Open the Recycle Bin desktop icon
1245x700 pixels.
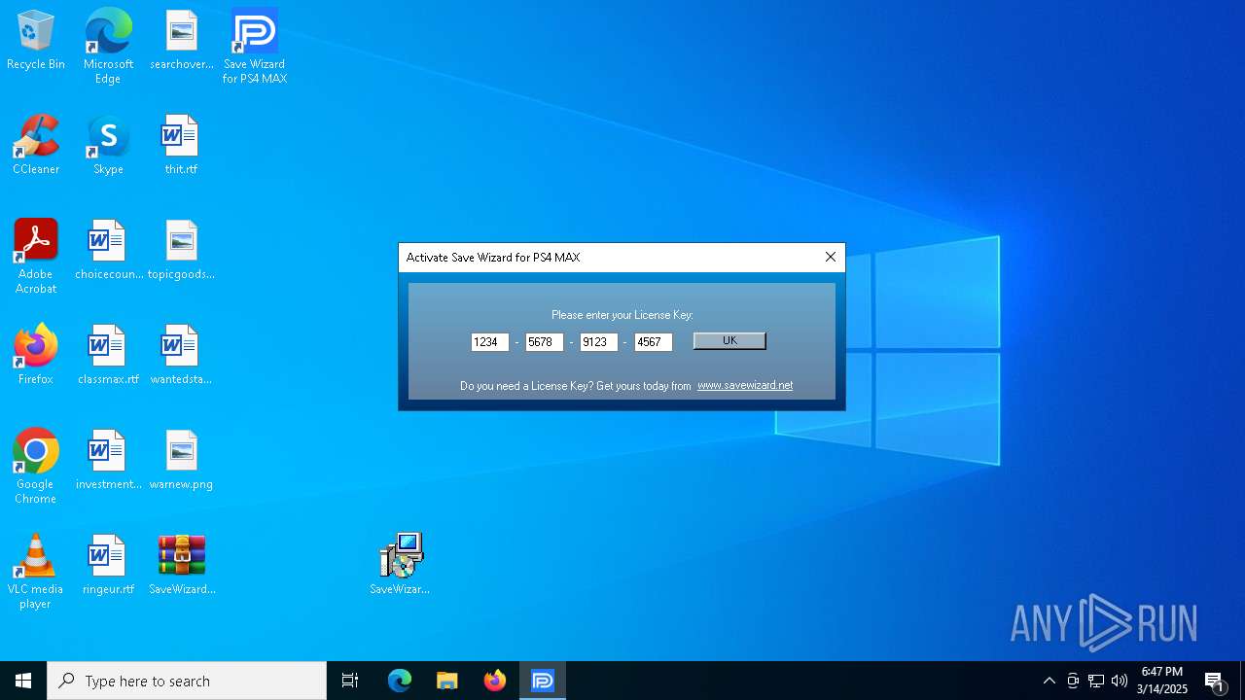click(x=36, y=41)
